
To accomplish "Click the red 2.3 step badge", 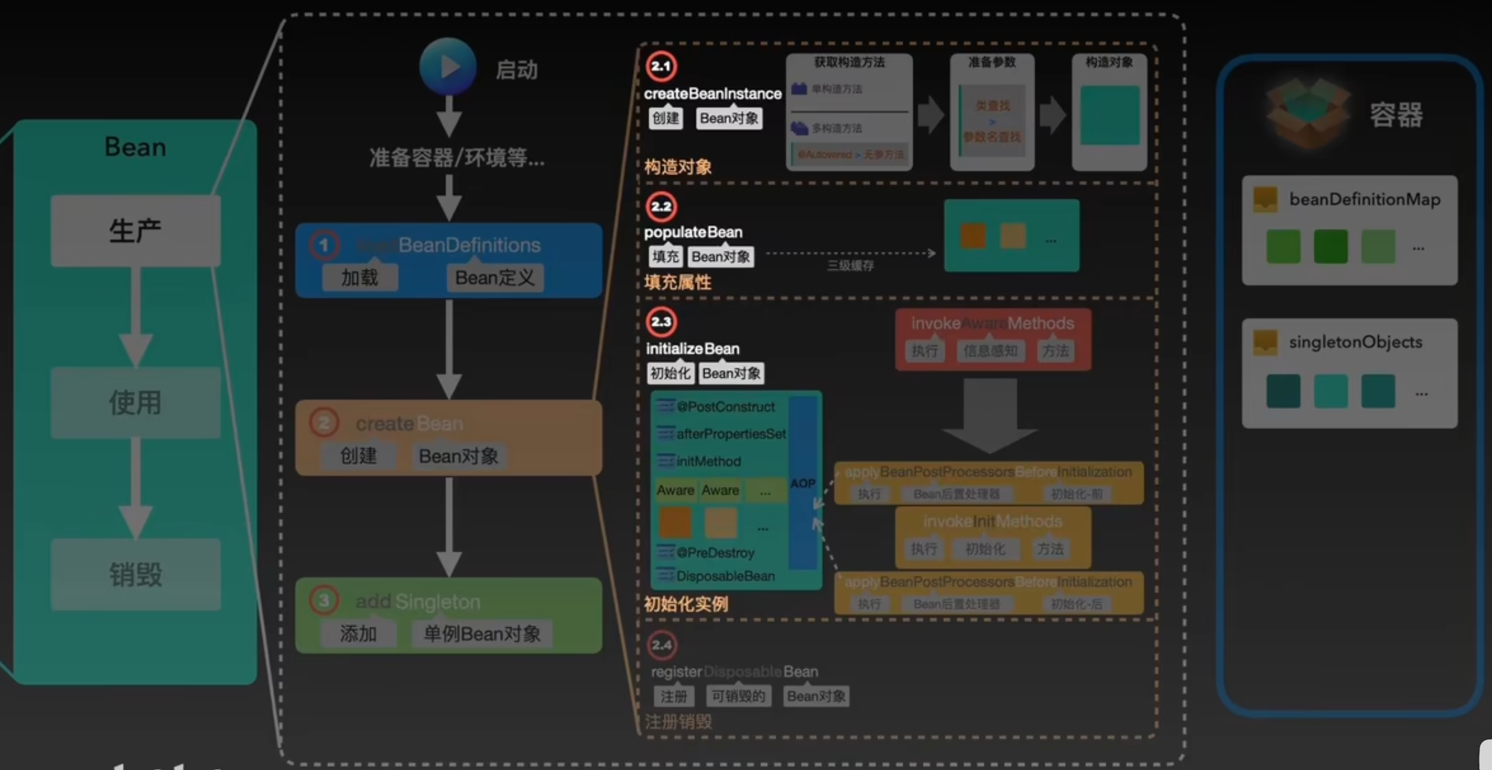I will (x=661, y=322).
